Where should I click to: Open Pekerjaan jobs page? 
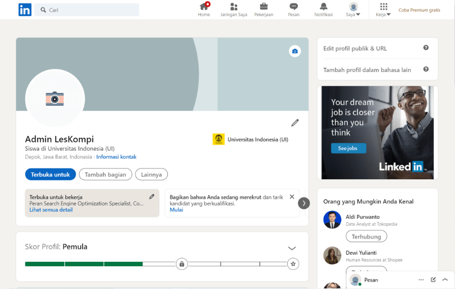pyautogui.click(x=264, y=10)
